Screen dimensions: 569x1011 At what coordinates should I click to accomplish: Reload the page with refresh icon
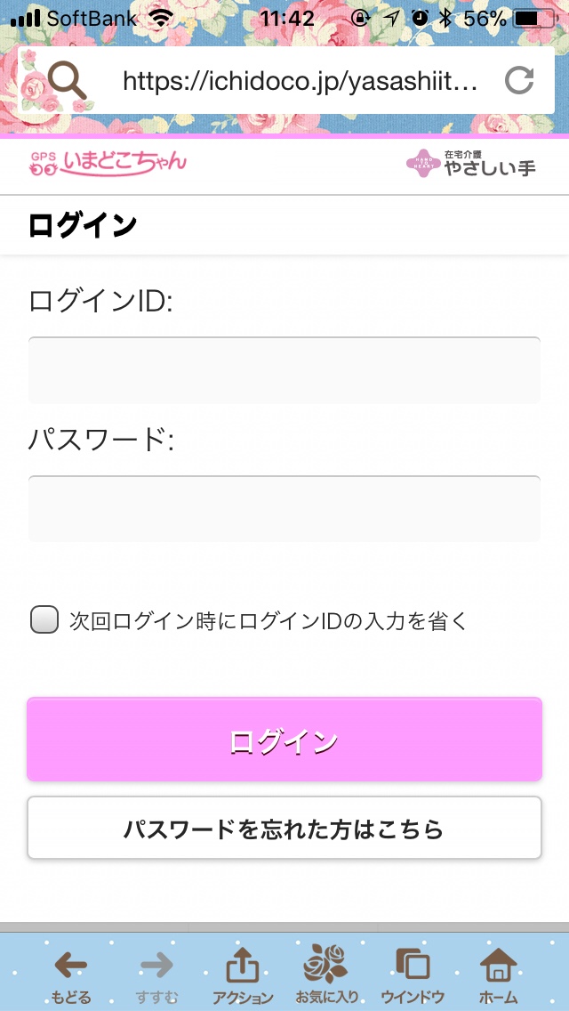point(519,82)
